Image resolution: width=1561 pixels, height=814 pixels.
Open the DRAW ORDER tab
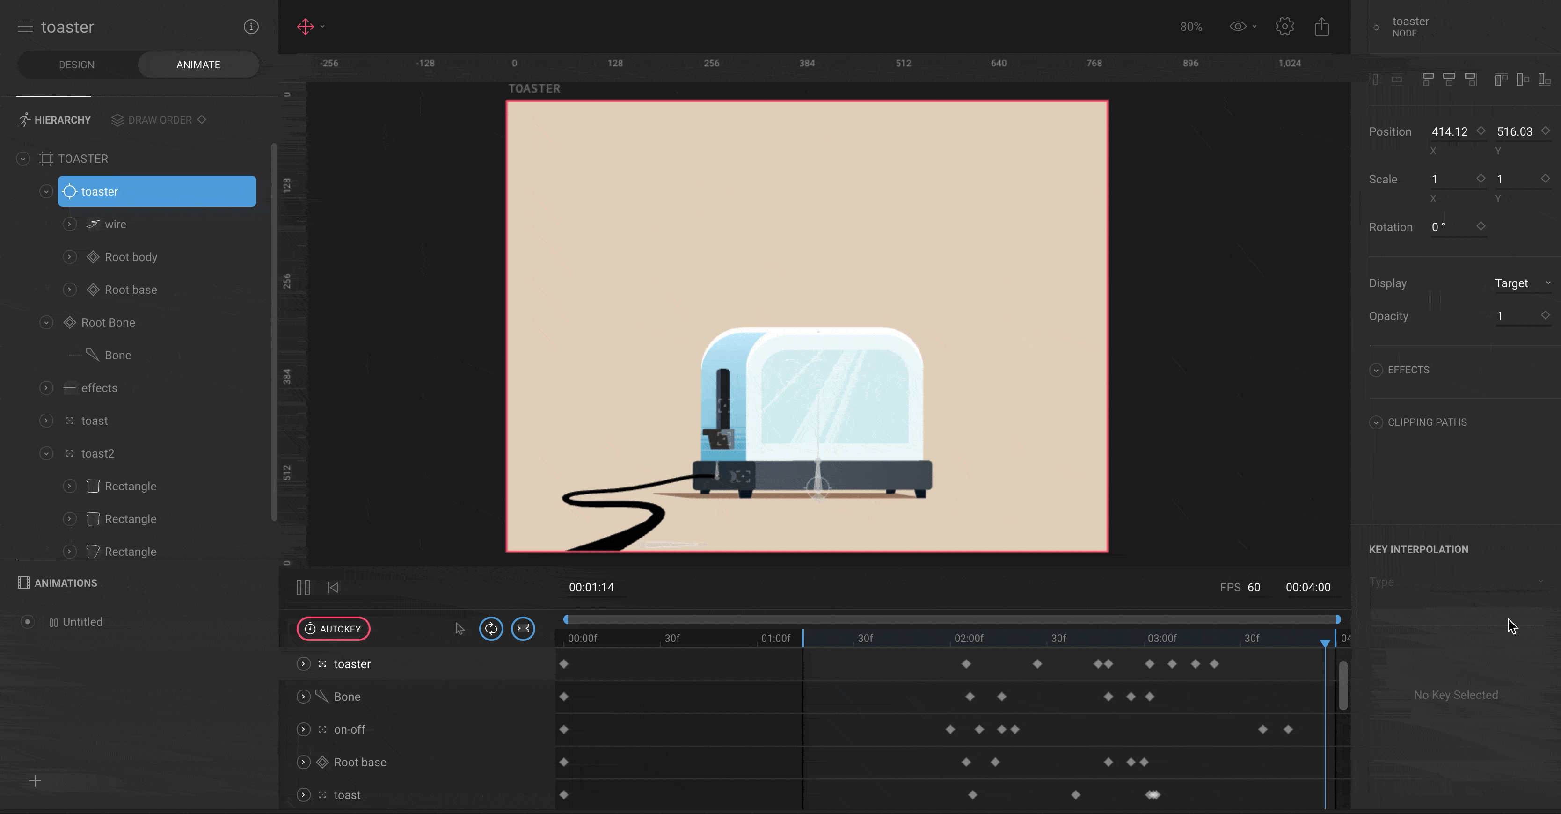(x=159, y=120)
